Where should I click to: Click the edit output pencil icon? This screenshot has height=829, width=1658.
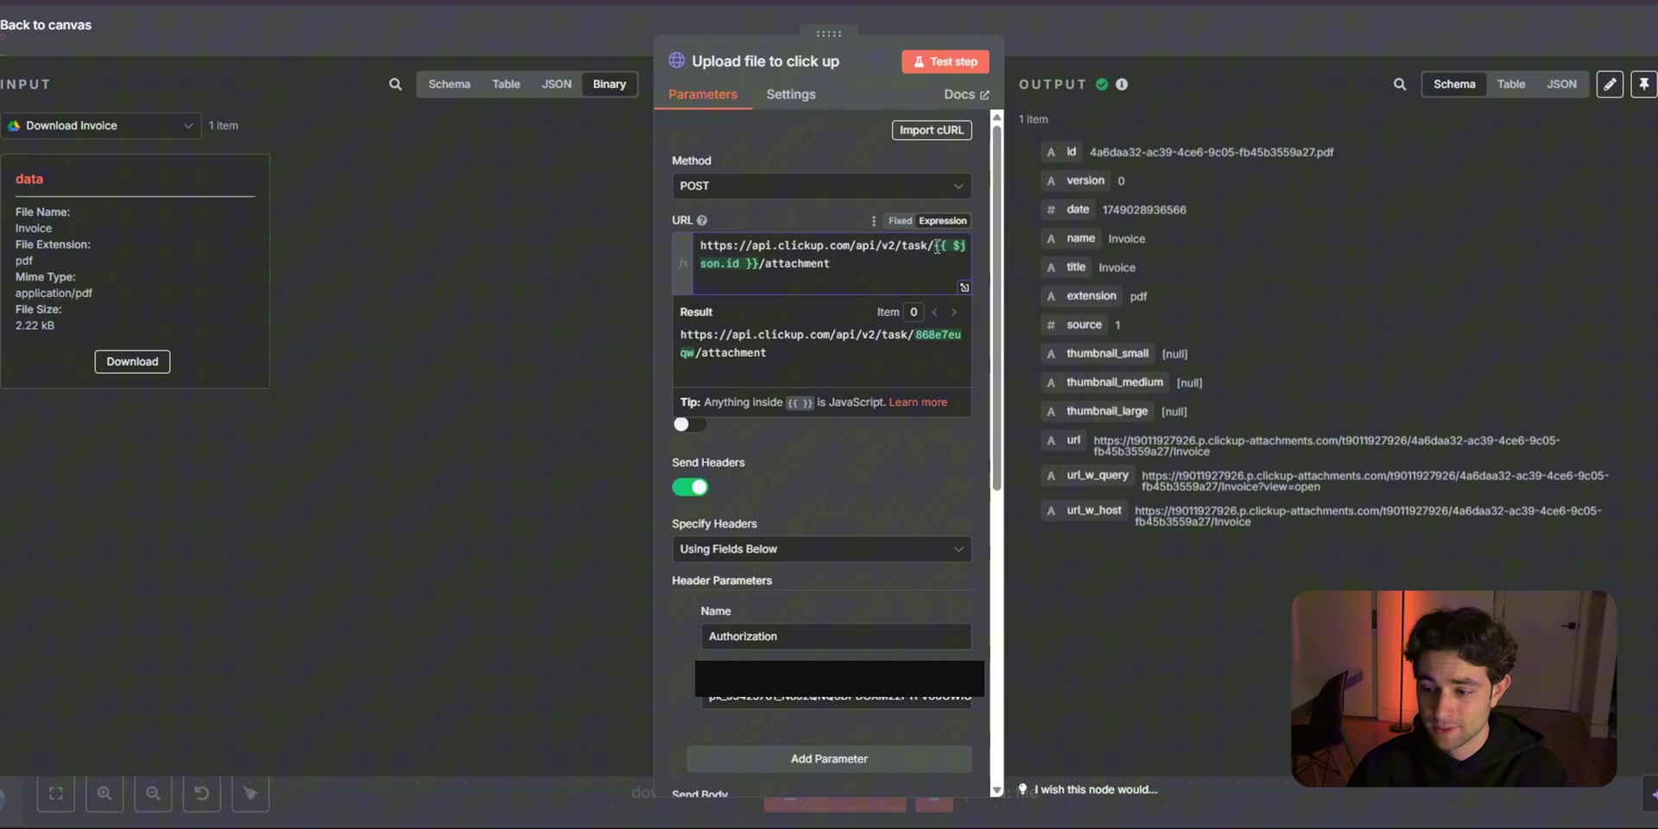1610,85
